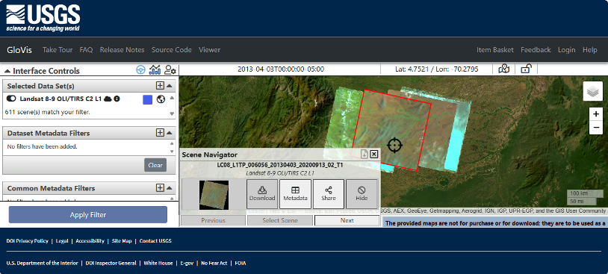Add a Dataset Metadata filter via plus
608x274 pixels.
coord(160,133)
